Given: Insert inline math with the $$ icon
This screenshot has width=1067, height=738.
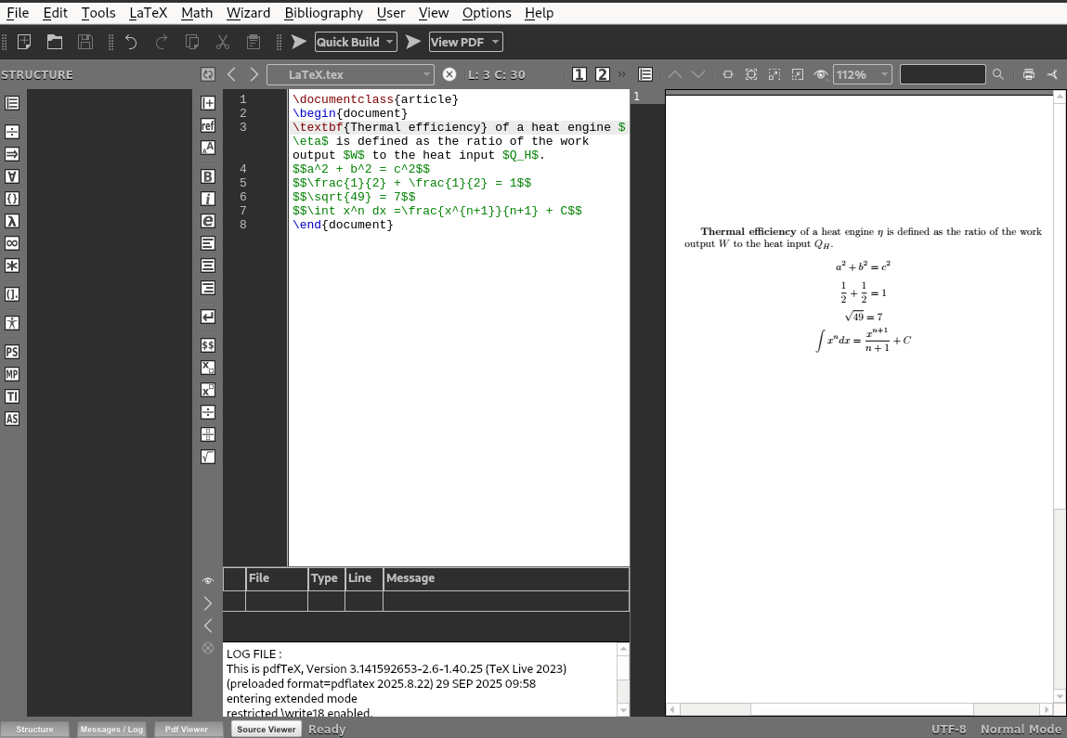Looking at the screenshot, I should pyautogui.click(x=208, y=344).
